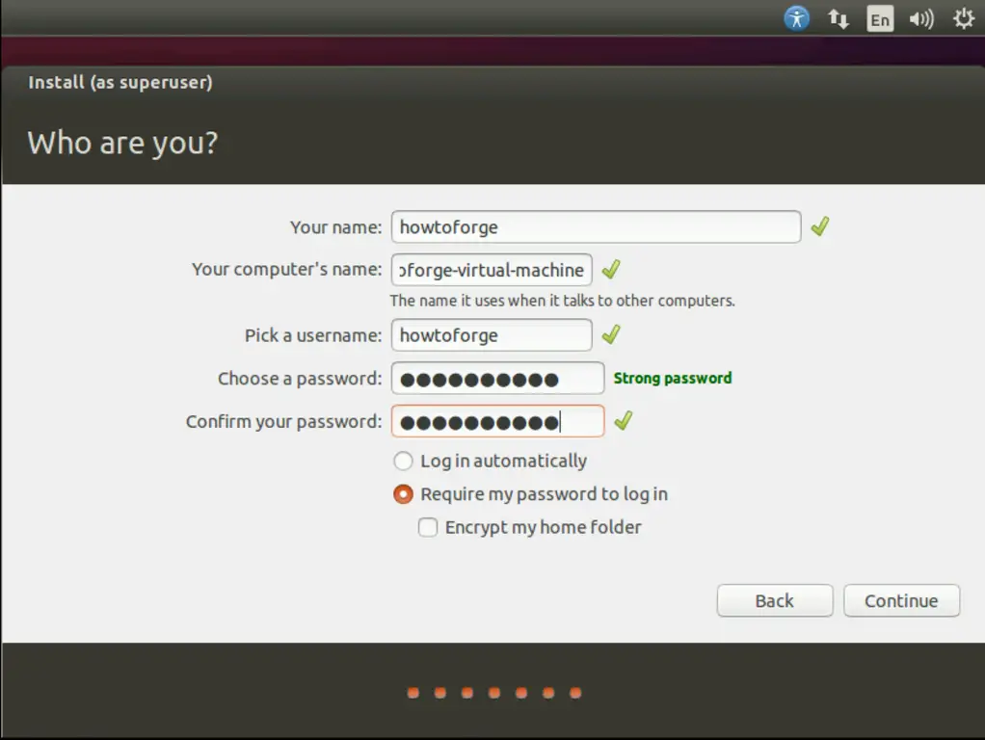Click the 'Your name:' label

[336, 226]
